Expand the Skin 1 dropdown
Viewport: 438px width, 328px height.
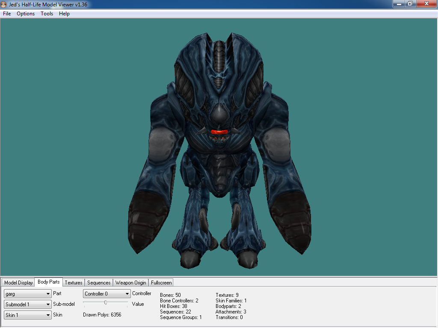[x=28, y=315]
